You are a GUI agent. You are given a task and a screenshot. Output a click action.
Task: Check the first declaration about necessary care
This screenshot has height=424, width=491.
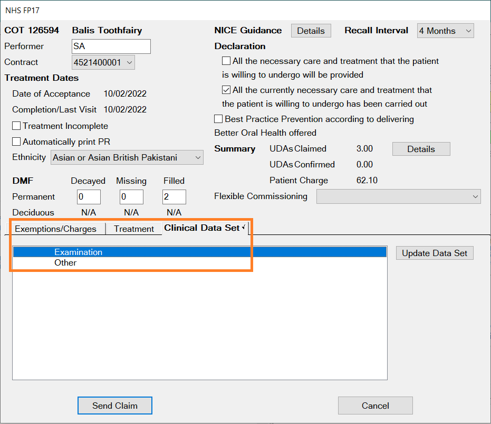click(226, 61)
